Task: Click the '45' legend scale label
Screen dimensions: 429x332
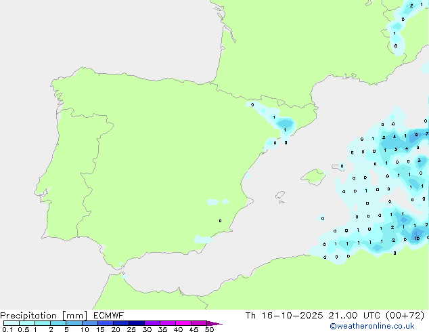Action: point(194,329)
